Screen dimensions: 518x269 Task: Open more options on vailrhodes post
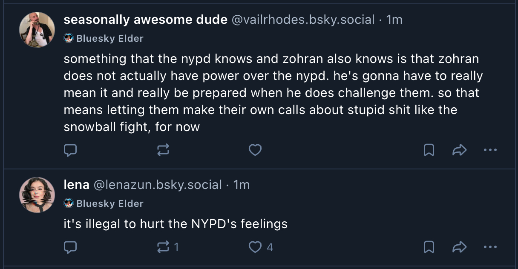click(x=490, y=150)
